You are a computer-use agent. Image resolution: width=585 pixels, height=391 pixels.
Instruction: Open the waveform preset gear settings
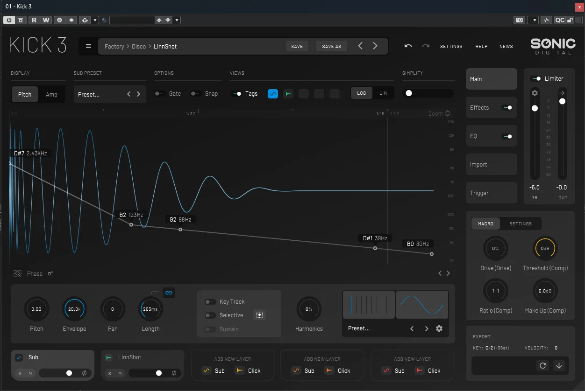pyautogui.click(x=439, y=328)
